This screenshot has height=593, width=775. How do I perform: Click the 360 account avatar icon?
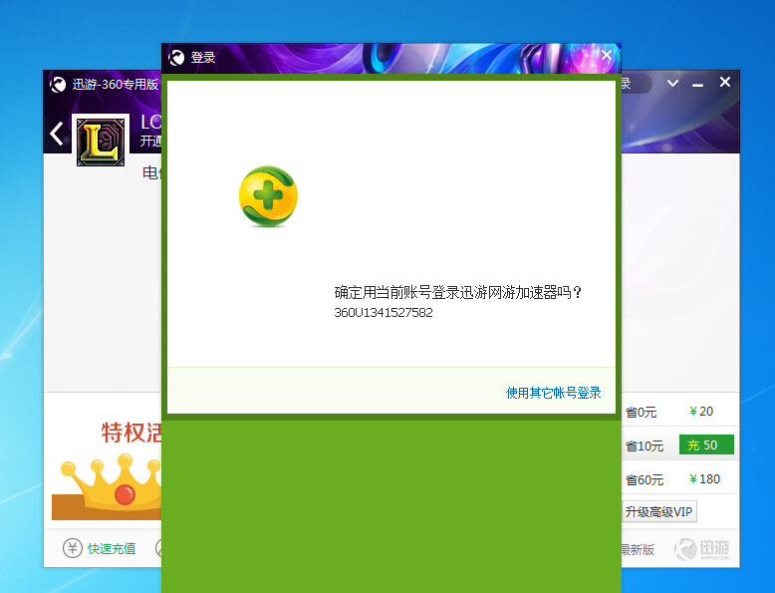268,197
